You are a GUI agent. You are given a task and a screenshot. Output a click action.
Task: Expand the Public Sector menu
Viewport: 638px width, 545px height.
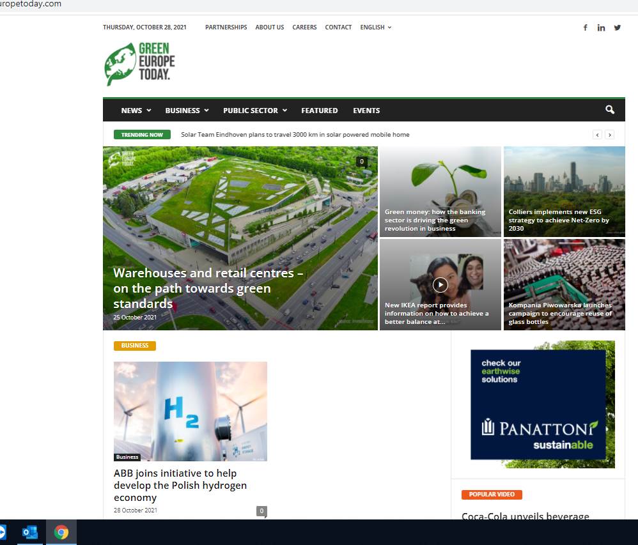[x=255, y=111]
